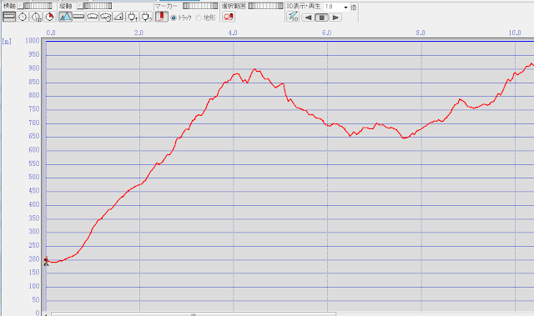Adjust the 横軸 scale slider
The width and height of the screenshot is (534, 316).
pyautogui.click(x=38, y=6)
